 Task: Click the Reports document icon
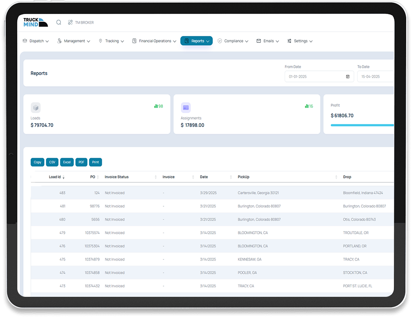pos(187,41)
